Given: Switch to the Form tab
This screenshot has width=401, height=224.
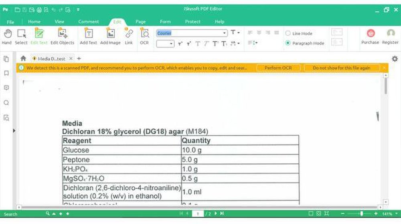Looking at the screenshot, I should (165, 22).
